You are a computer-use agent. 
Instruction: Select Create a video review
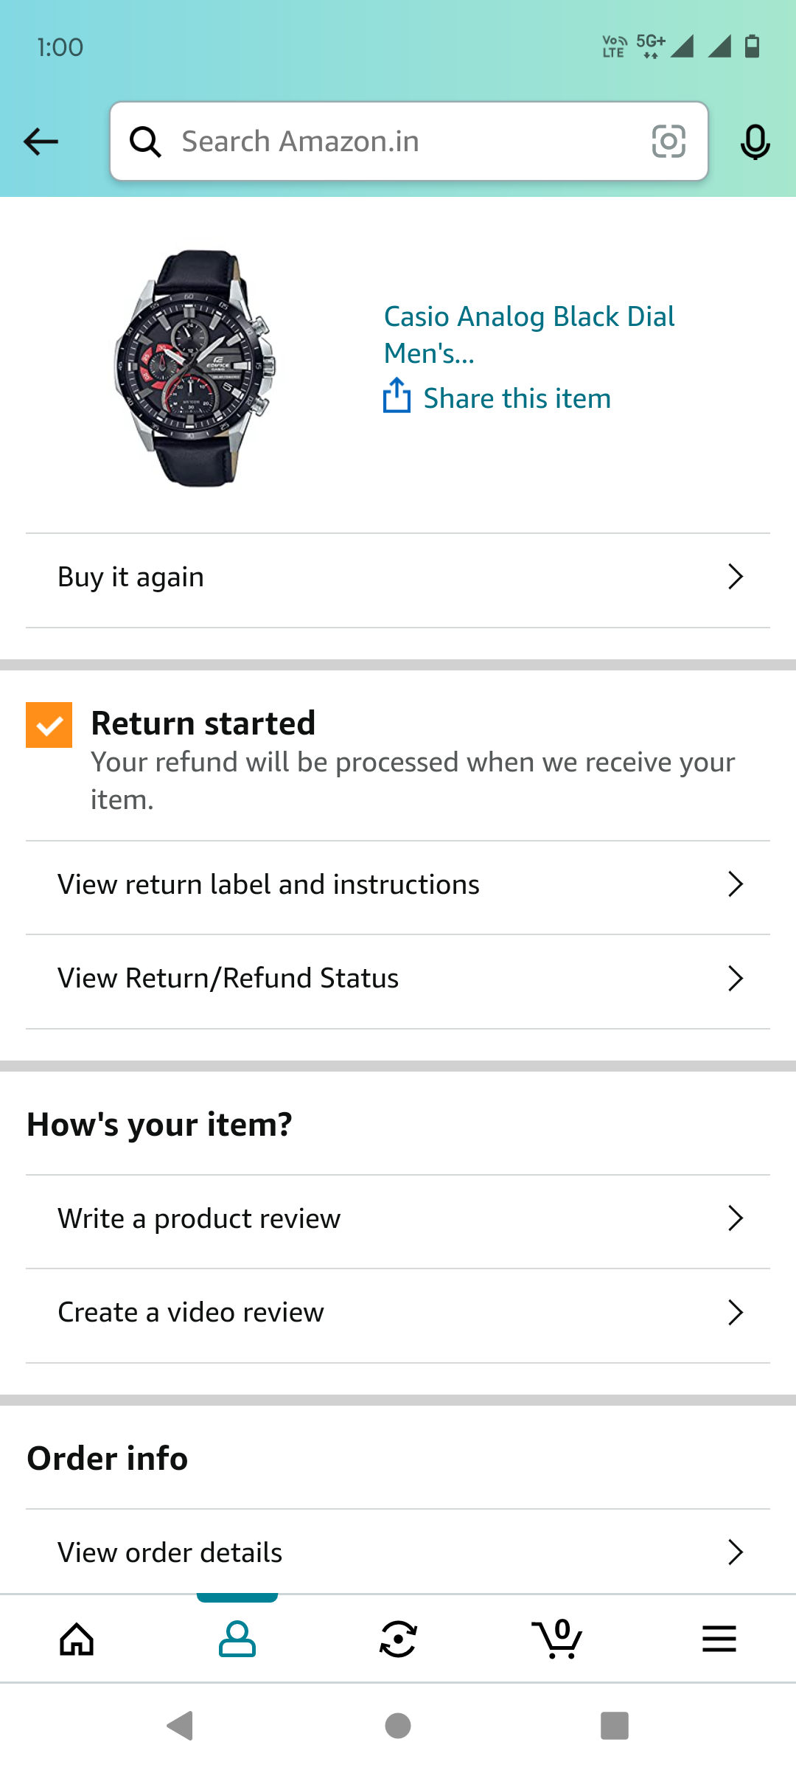point(191,1313)
